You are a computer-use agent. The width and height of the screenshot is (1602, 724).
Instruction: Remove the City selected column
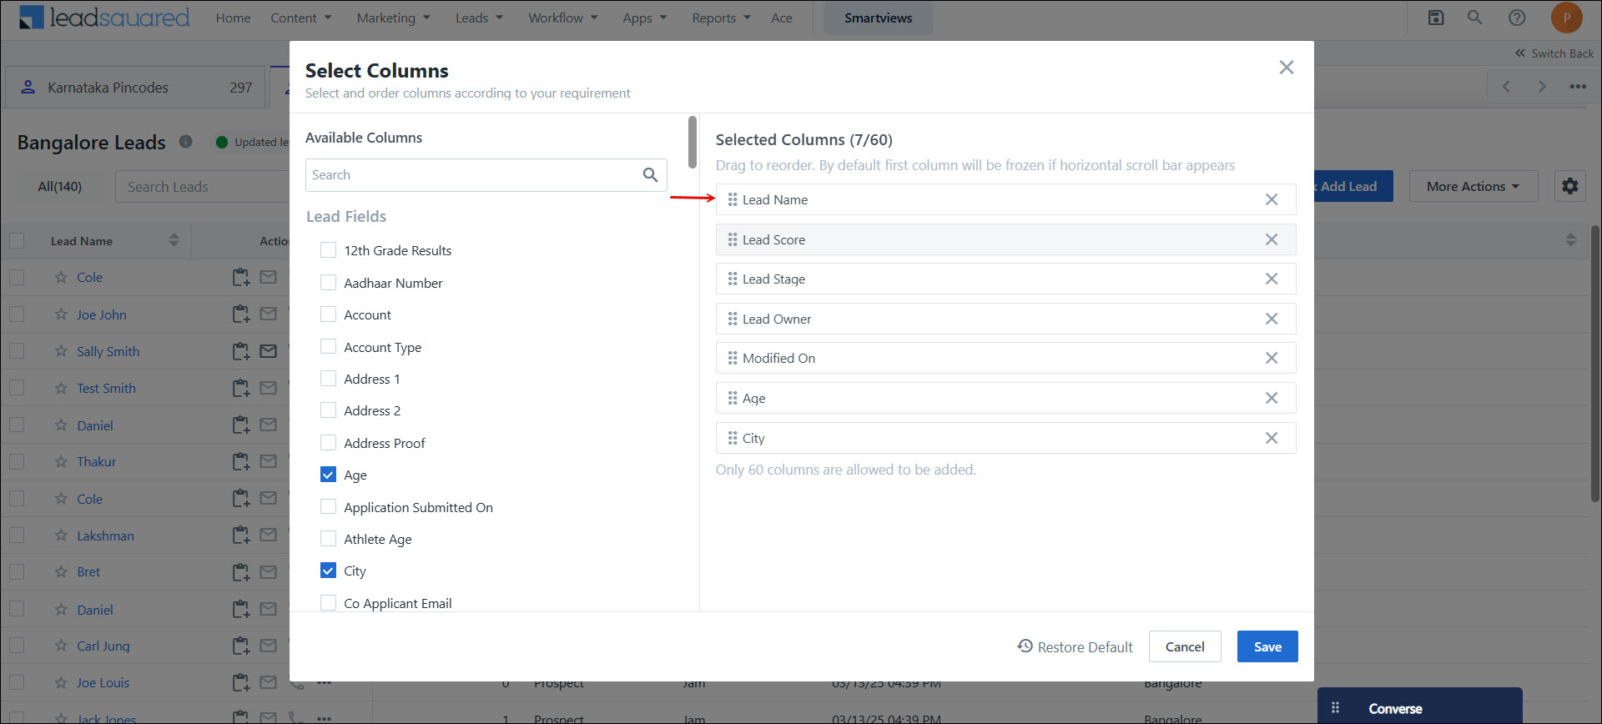1271,438
